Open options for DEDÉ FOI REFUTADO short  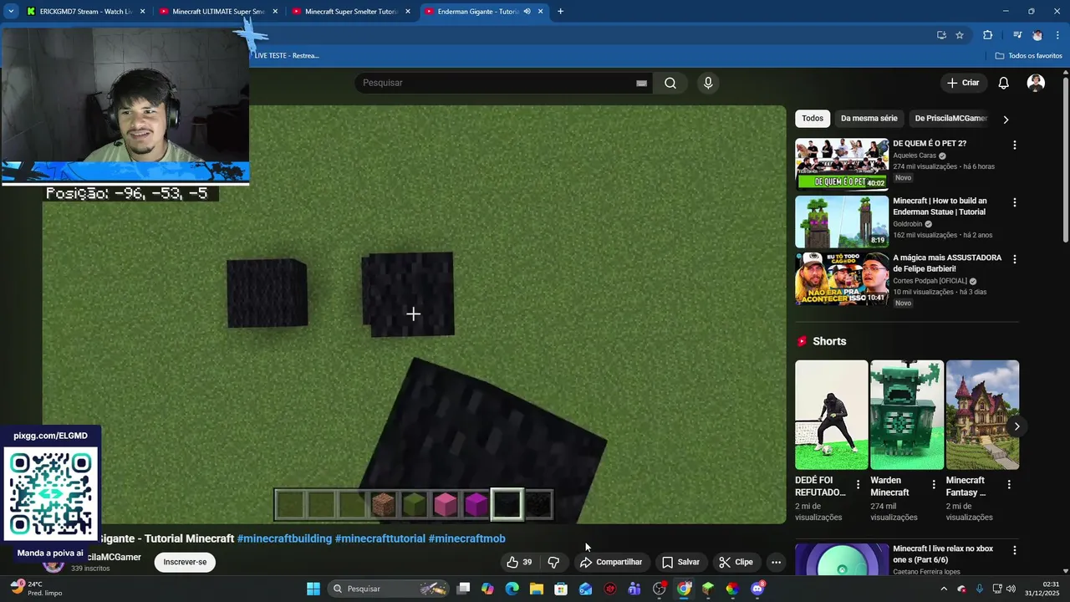[858, 484]
